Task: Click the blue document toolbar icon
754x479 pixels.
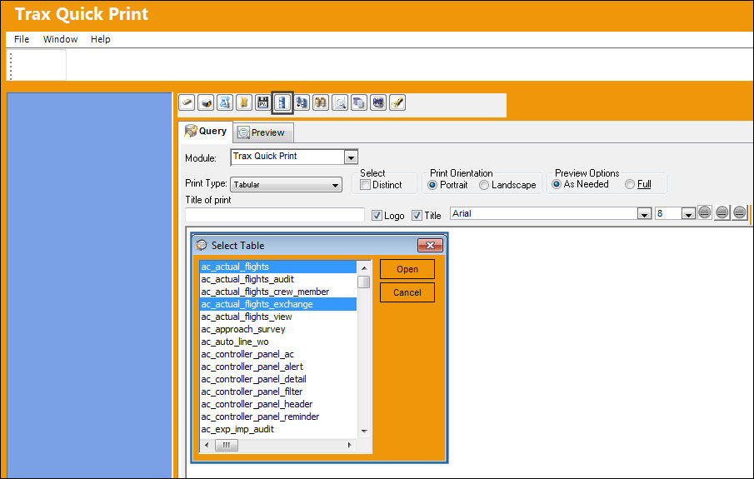Action: coord(225,102)
